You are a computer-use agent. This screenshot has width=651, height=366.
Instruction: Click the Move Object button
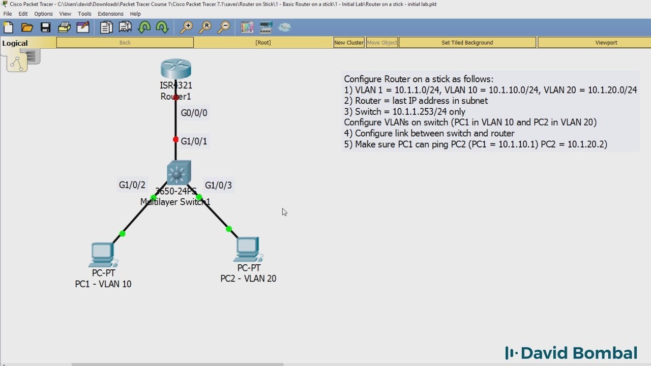(382, 43)
